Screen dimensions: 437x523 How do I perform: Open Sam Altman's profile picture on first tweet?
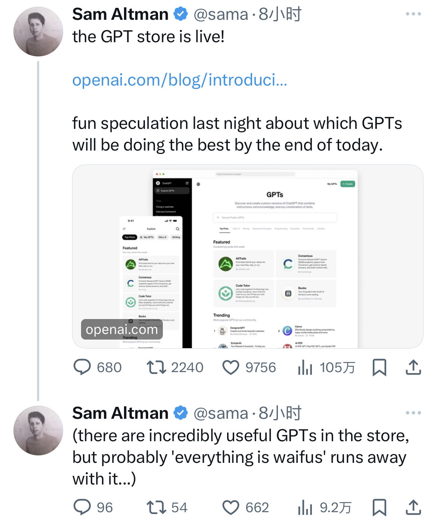(38, 32)
